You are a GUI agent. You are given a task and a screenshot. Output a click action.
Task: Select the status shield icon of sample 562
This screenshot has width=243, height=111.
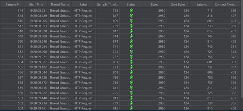[131, 103]
